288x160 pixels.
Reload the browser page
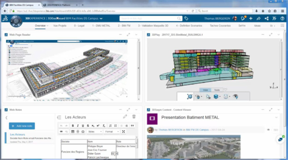[x=193, y=11]
